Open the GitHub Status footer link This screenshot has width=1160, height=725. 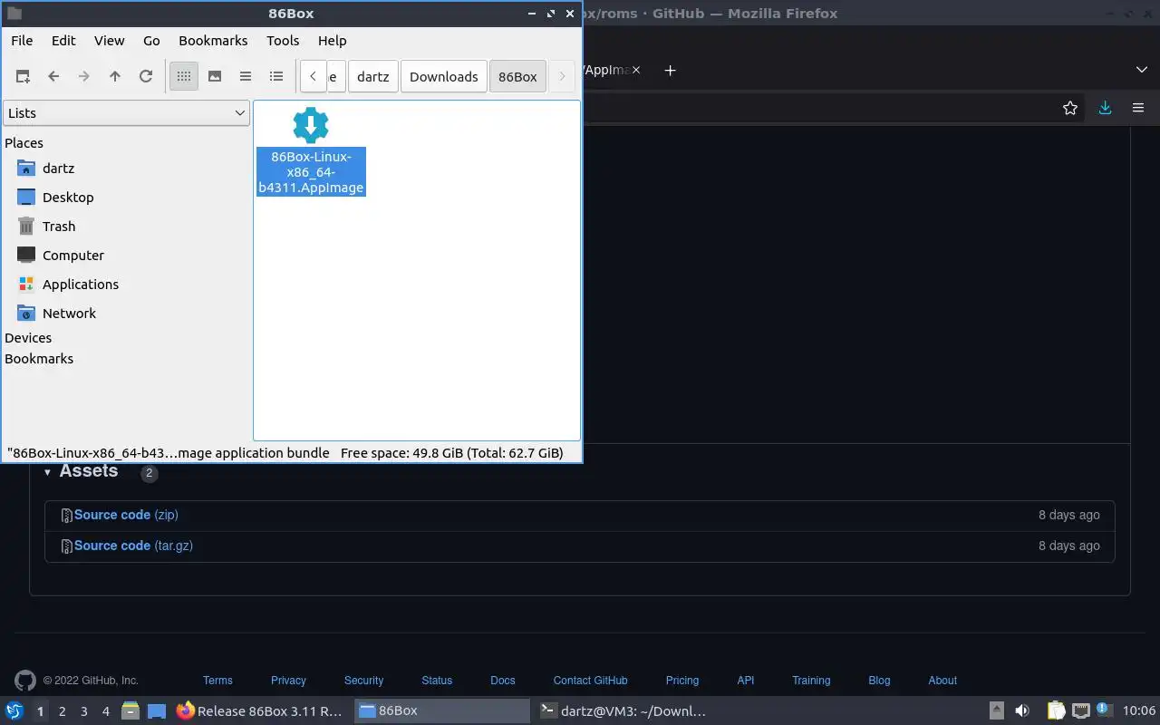(x=437, y=681)
